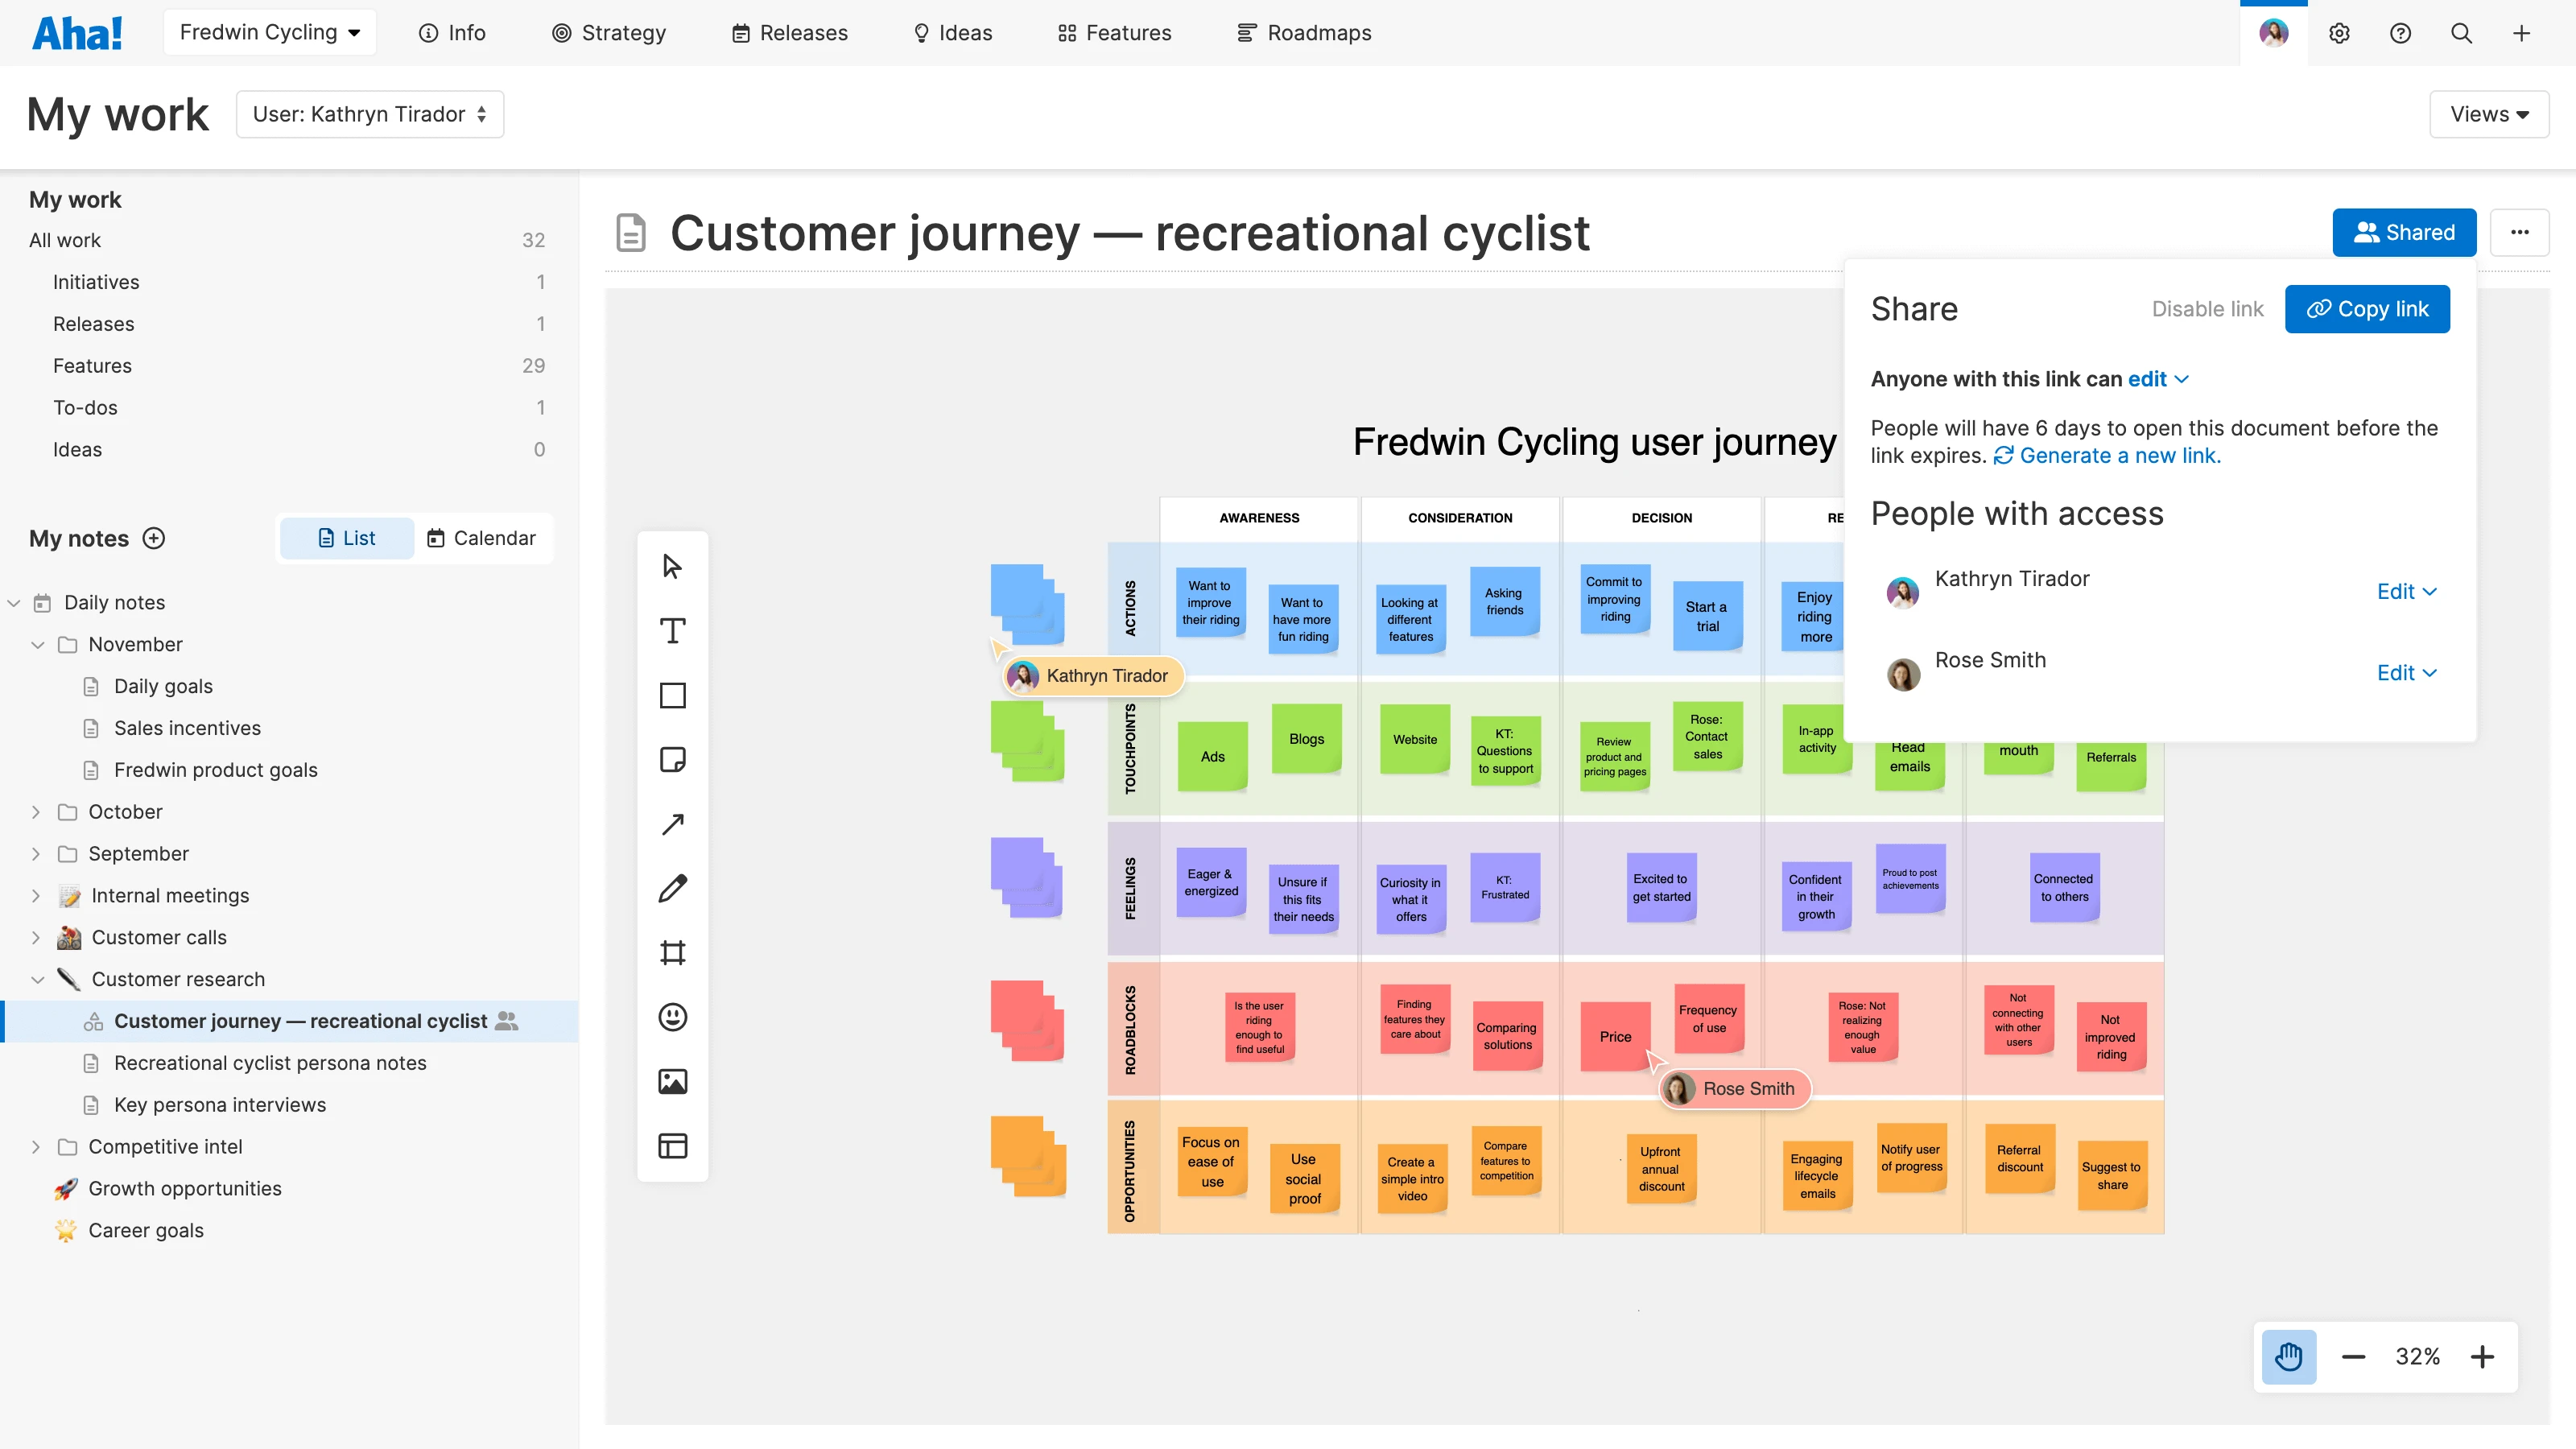Select the frame tool
The height and width of the screenshot is (1449, 2576).
(x=672, y=952)
